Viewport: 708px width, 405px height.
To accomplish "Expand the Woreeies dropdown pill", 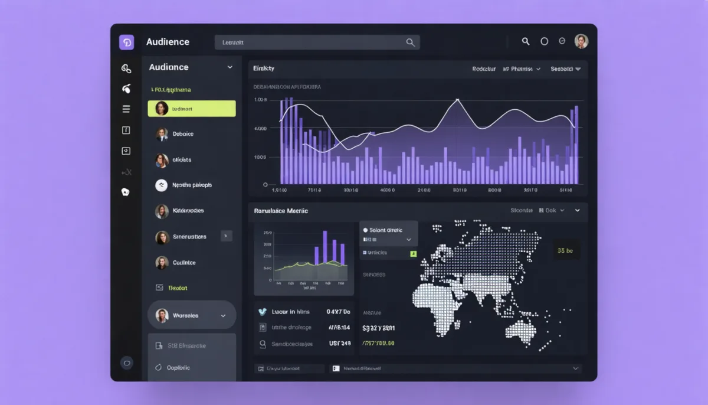I will click(192, 316).
